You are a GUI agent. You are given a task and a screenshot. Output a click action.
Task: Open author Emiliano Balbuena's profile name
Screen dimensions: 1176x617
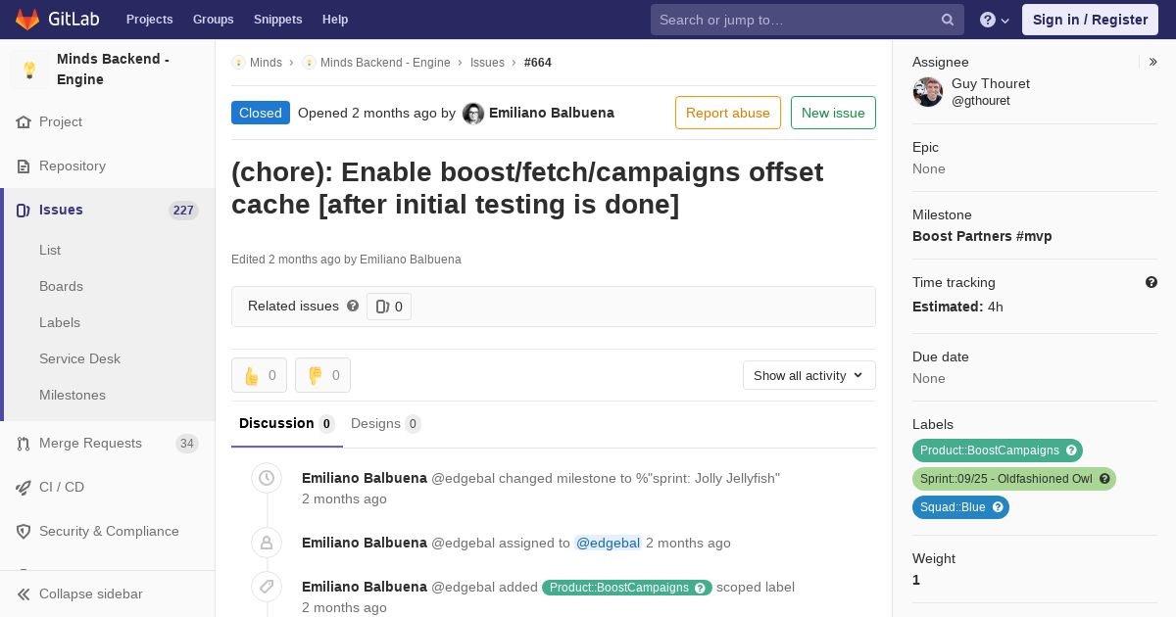point(552,113)
